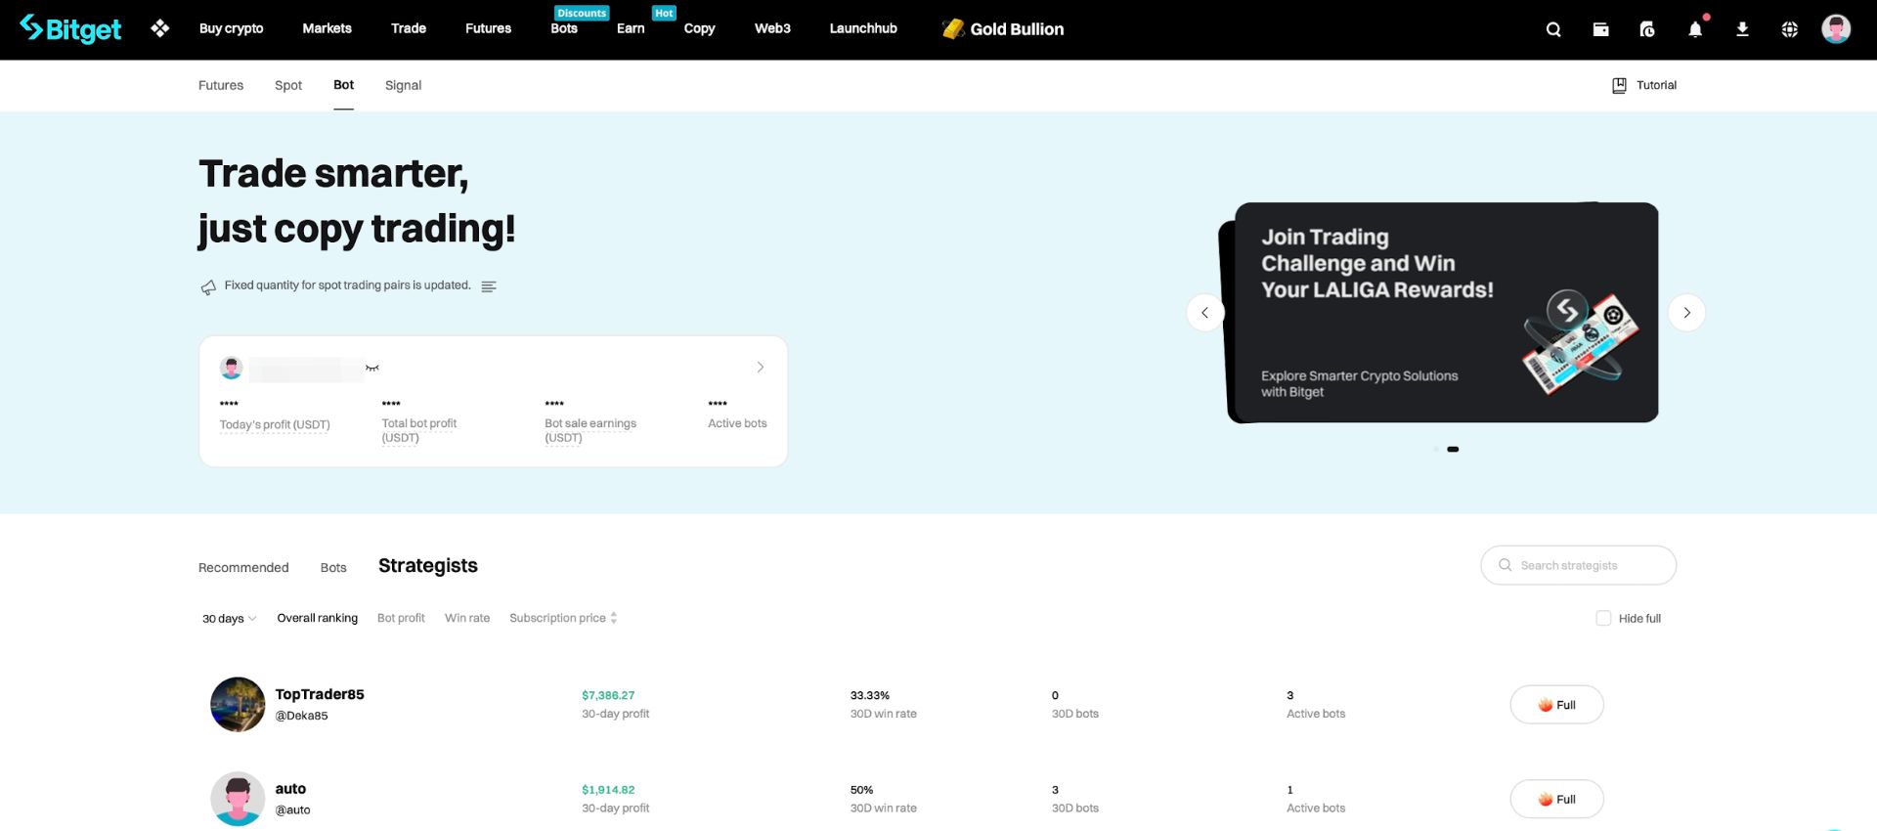Click the $7,386.27 profit value

tap(608, 695)
